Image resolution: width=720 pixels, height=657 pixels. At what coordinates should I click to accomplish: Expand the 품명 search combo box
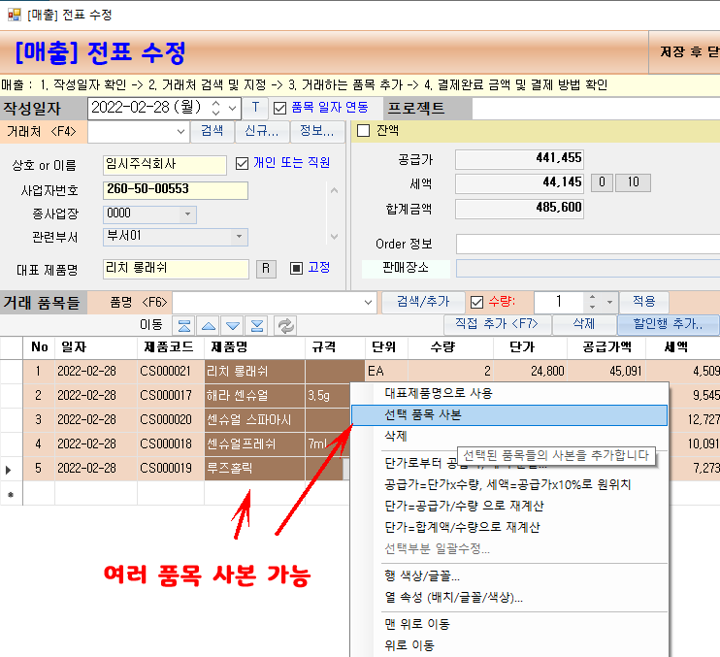click(368, 303)
